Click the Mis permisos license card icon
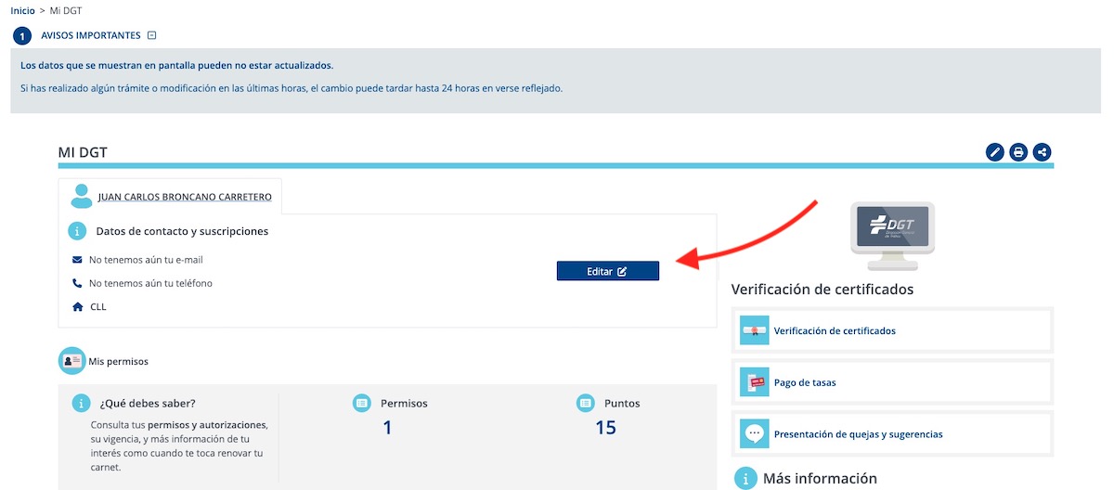Viewport: 1114px width, 490px height. click(72, 361)
